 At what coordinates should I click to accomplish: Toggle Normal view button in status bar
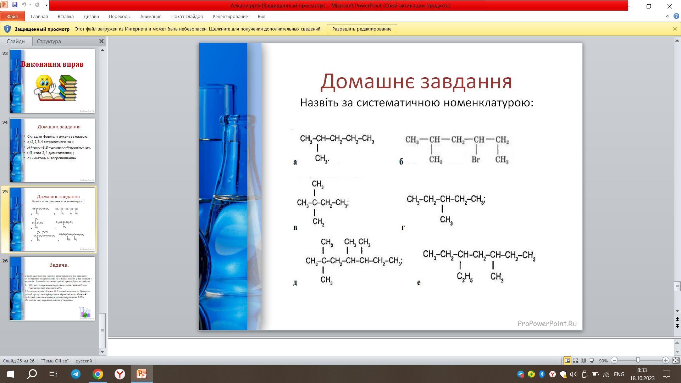(567, 361)
